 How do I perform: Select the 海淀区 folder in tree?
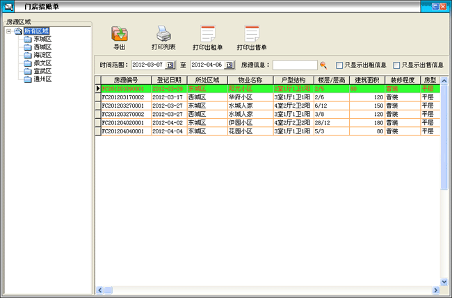42,55
